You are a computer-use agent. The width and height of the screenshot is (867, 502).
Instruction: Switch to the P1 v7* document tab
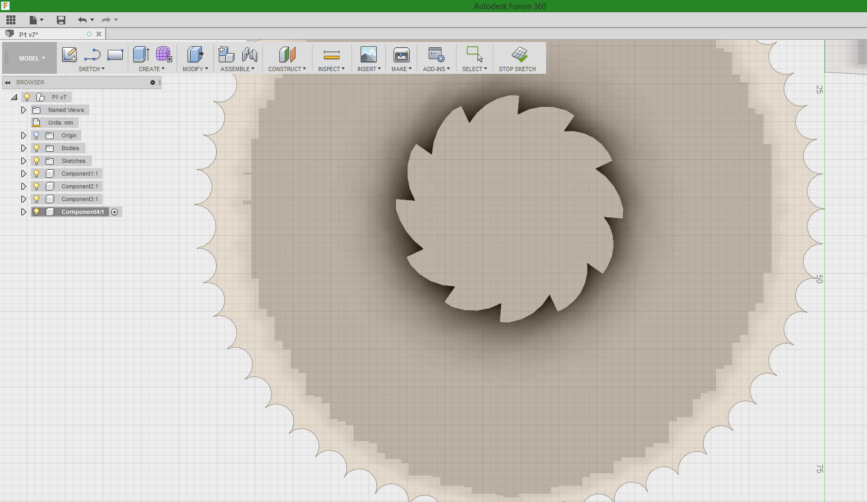click(29, 34)
